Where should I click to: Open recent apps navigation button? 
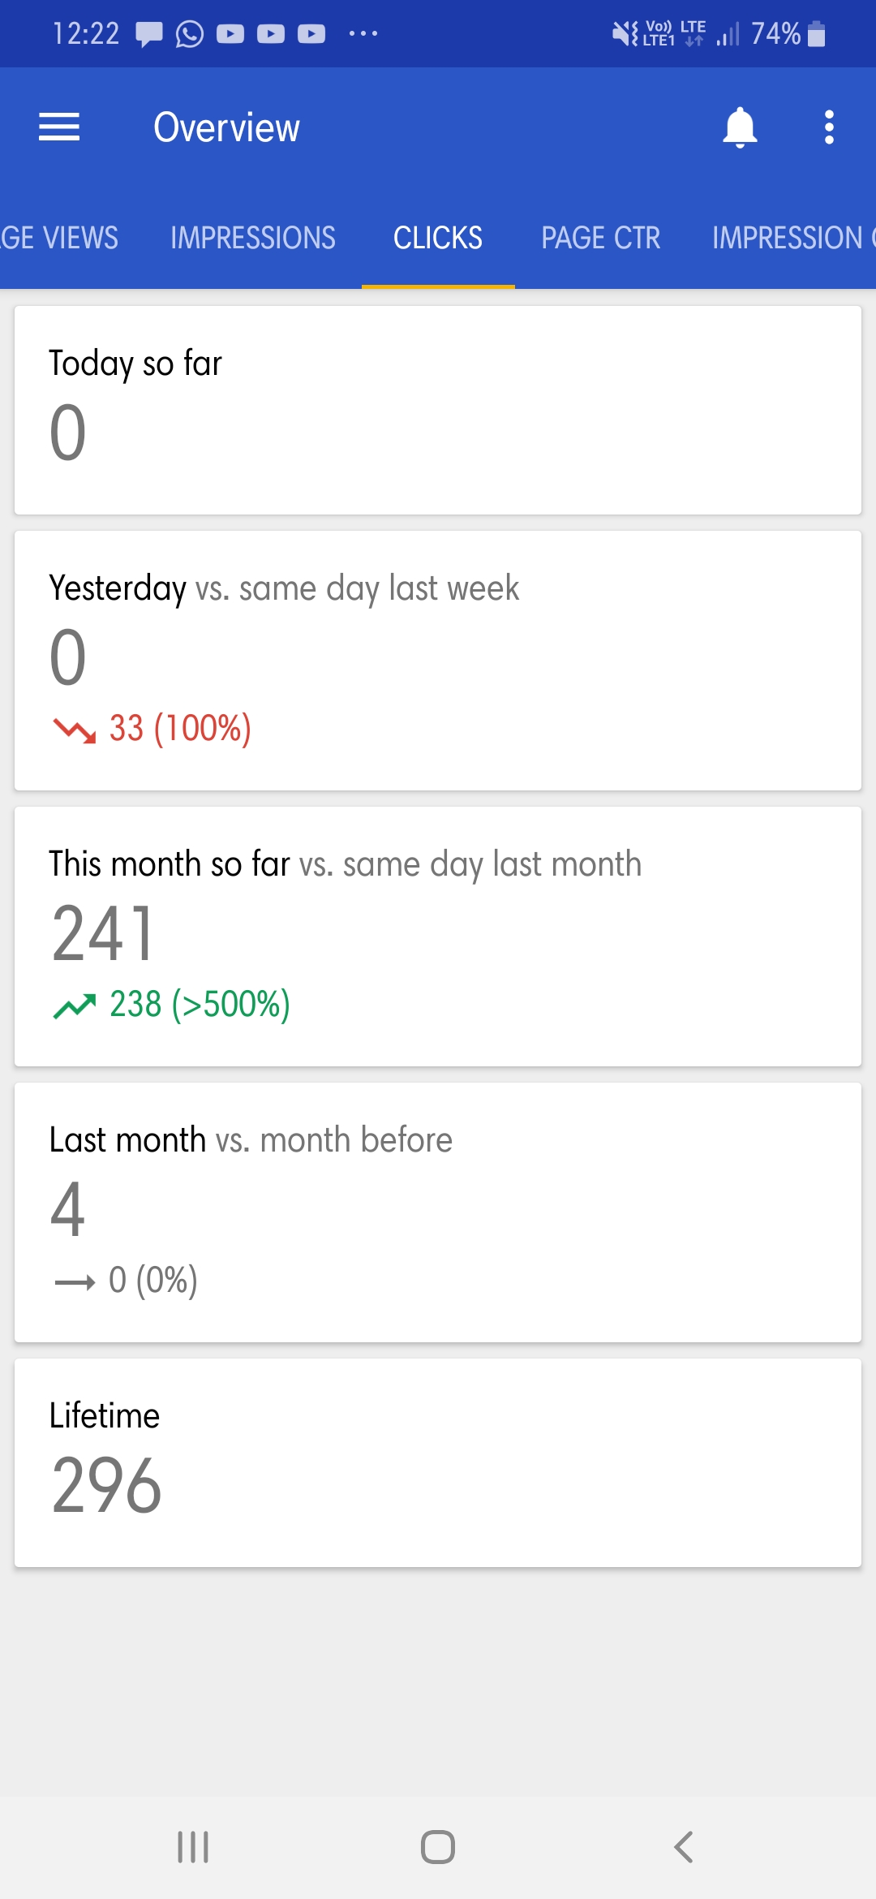[193, 1847]
